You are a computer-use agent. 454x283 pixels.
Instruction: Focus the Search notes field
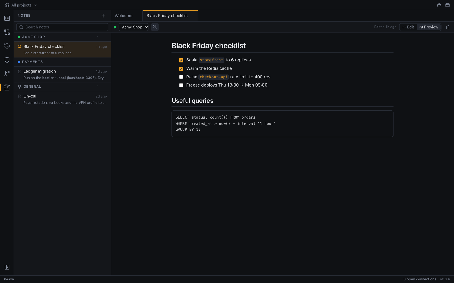point(62,27)
